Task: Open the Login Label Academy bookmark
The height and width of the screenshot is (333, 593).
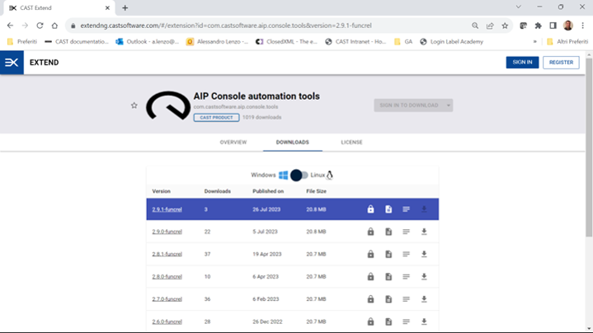Action: point(452,41)
